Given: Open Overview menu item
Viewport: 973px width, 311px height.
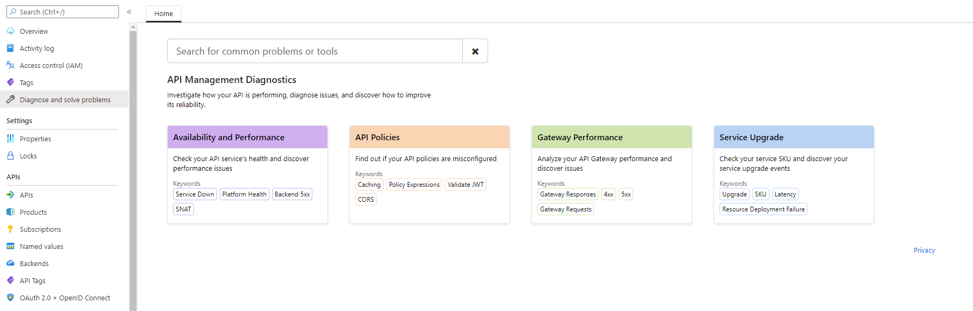Looking at the screenshot, I should [64, 31].
